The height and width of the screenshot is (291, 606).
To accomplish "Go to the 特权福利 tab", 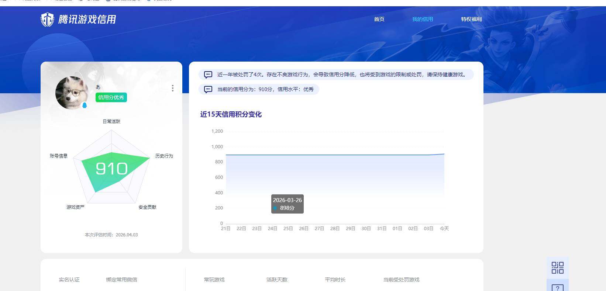I will (471, 19).
